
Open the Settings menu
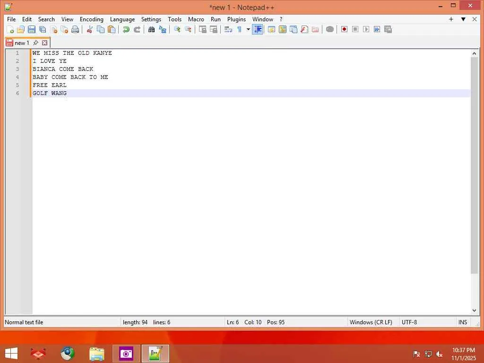click(x=151, y=19)
